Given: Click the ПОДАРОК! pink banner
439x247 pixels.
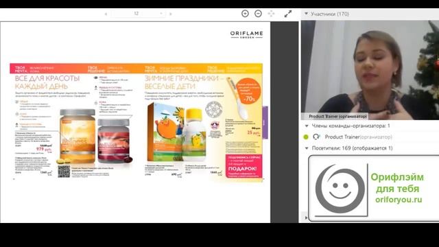Looking at the screenshot, I should point(244,166).
